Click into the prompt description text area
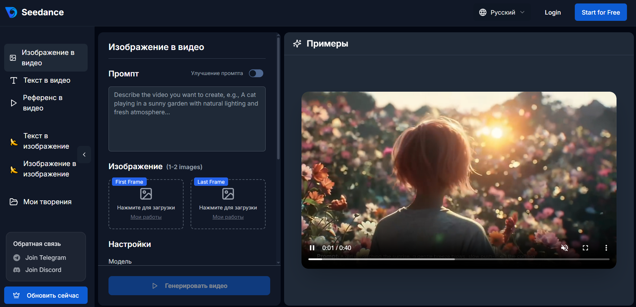Viewport: 636px width, 307px height. click(x=187, y=119)
